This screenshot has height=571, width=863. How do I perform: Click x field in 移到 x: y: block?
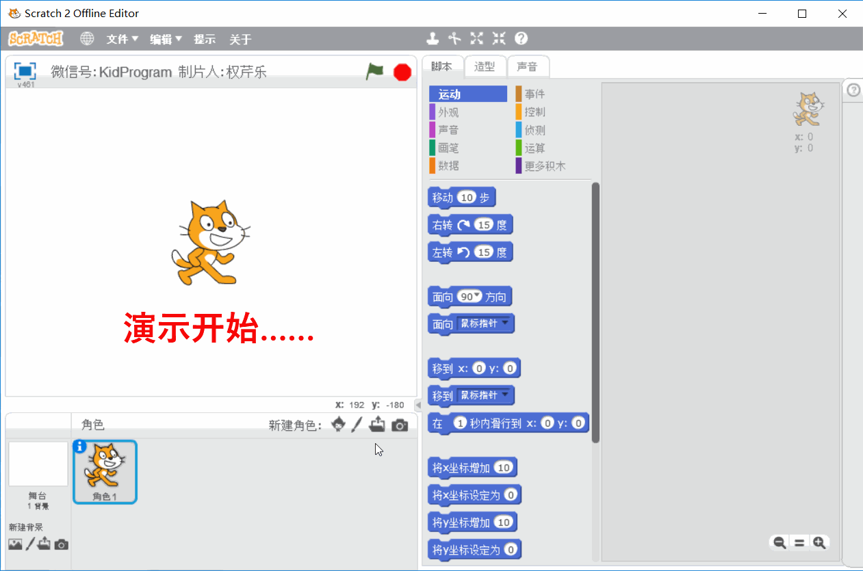click(x=479, y=369)
